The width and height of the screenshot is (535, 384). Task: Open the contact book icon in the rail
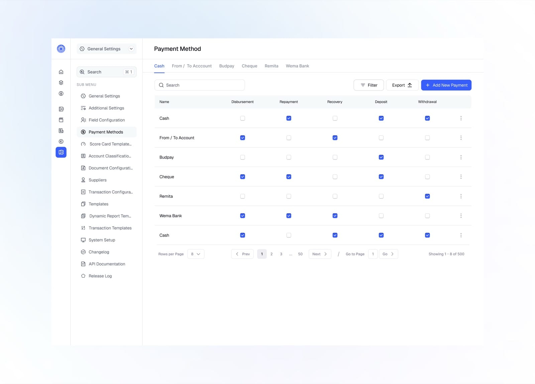click(61, 109)
